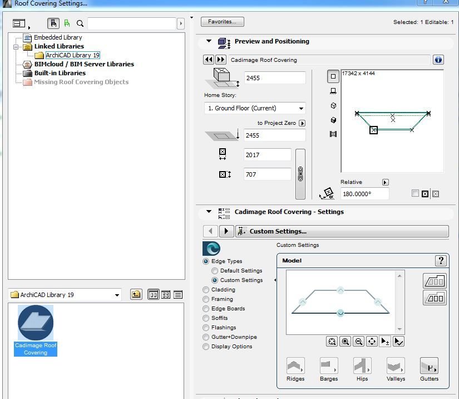Choose the Gutter+Downpipe radio option
Screen dimensions: 459x399
206,337
